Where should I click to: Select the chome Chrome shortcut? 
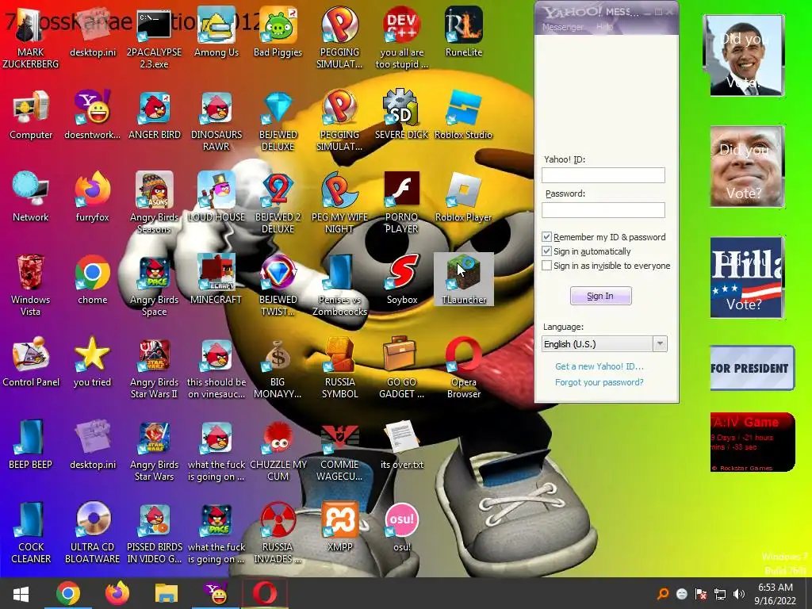coord(92,280)
